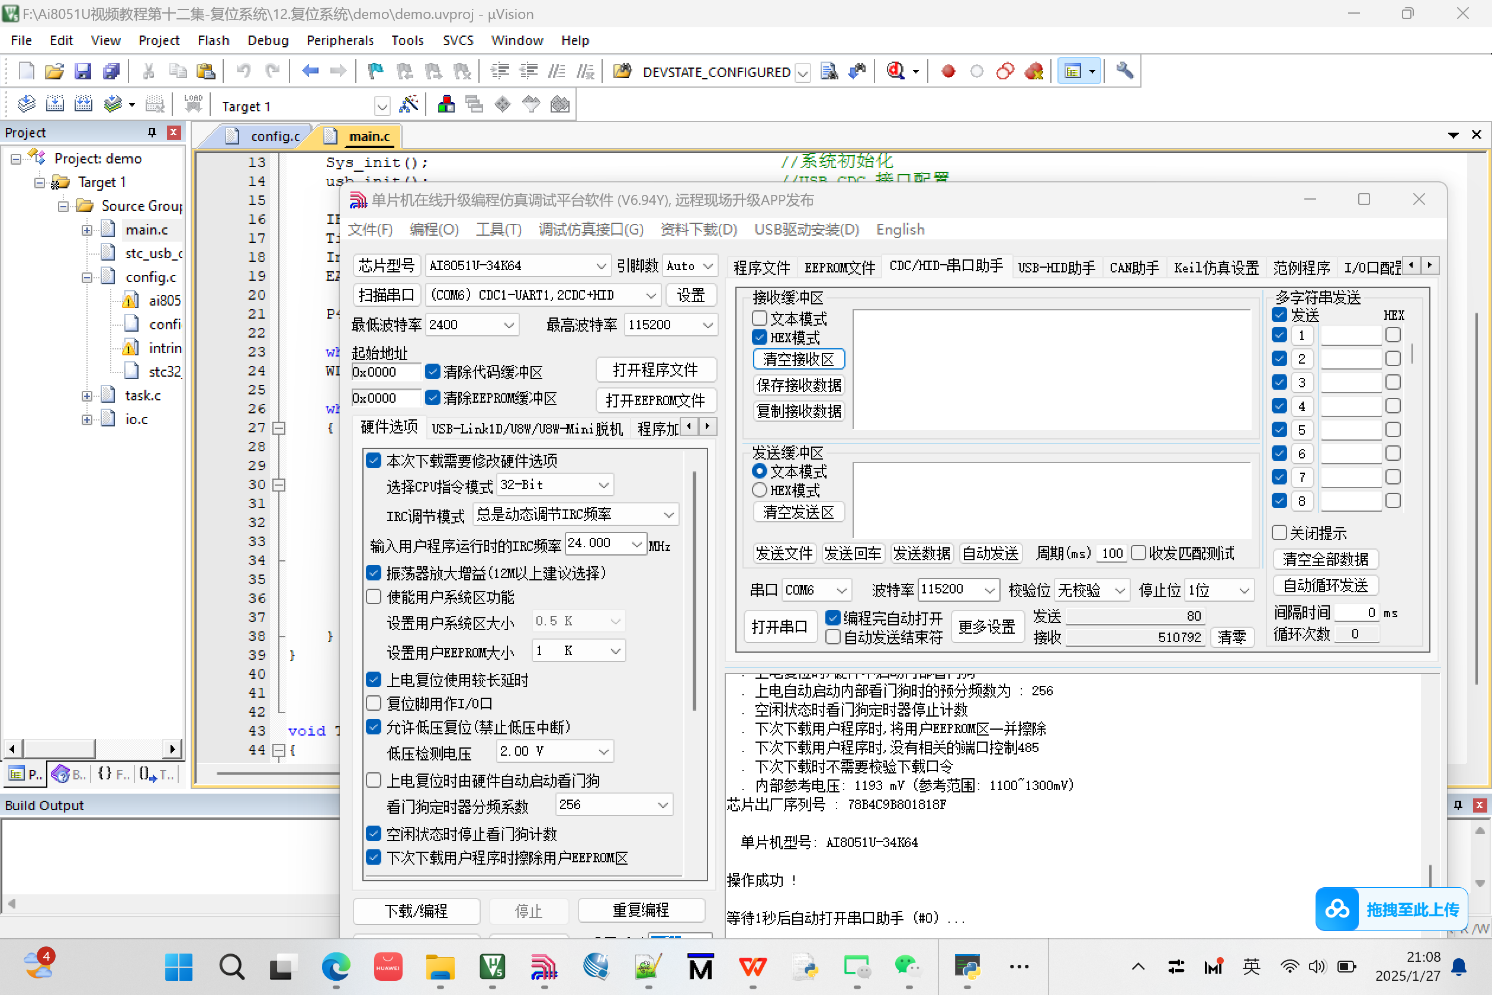This screenshot has height=995, width=1492.
Task: Click the Rebuild all target files icon
Action: pyautogui.click(x=83, y=104)
